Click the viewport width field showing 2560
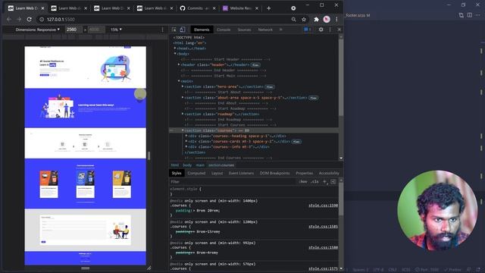This screenshot has width=485, height=273. [x=74, y=30]
